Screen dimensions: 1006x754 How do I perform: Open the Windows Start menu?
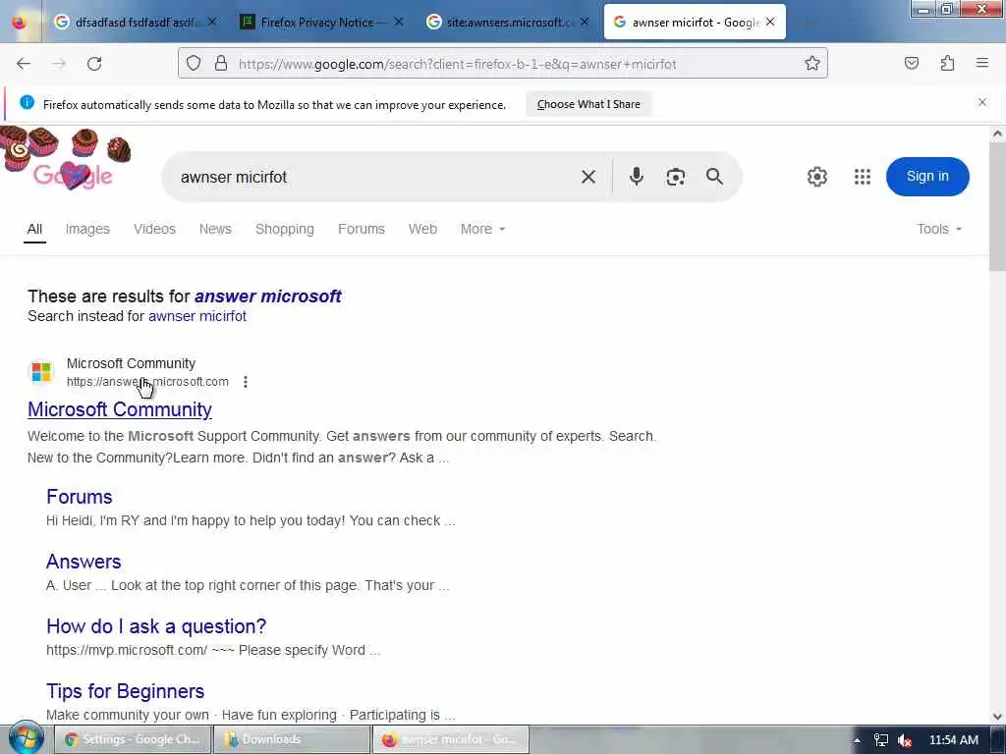(x=26, y=739)
